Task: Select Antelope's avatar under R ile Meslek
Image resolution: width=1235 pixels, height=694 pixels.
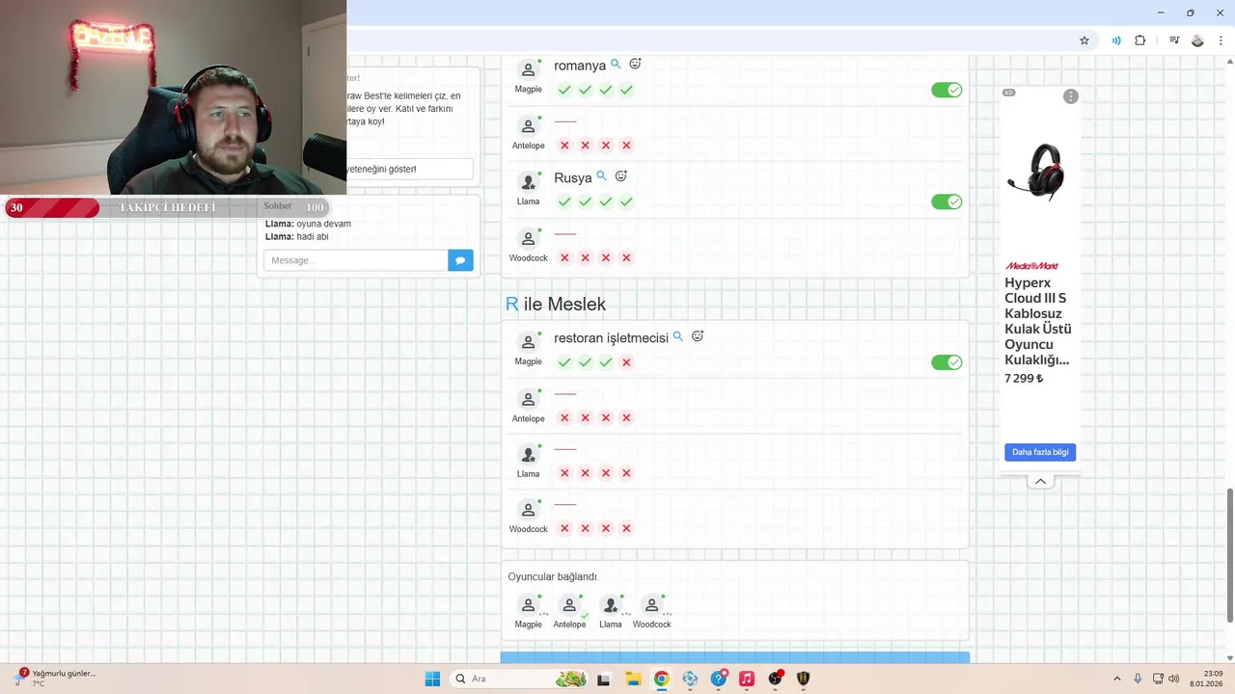Action: tap(528, 399)
